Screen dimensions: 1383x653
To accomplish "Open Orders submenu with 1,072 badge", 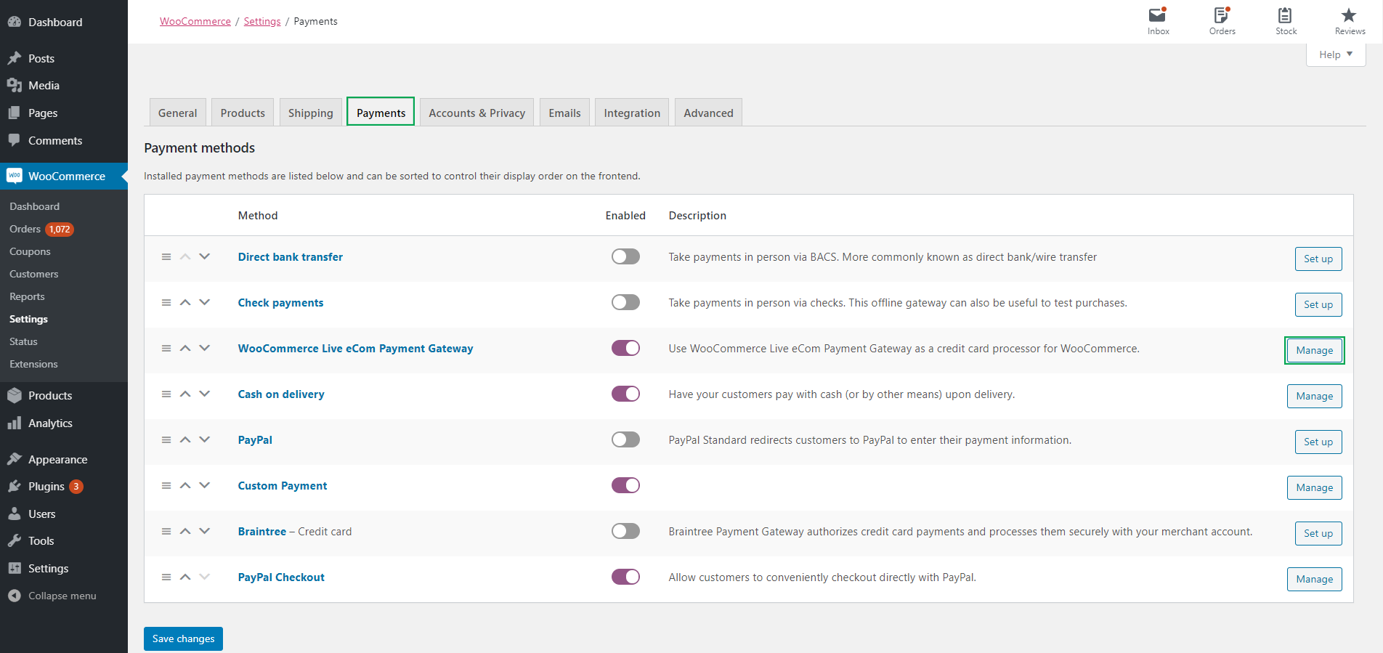I will 41,229.
